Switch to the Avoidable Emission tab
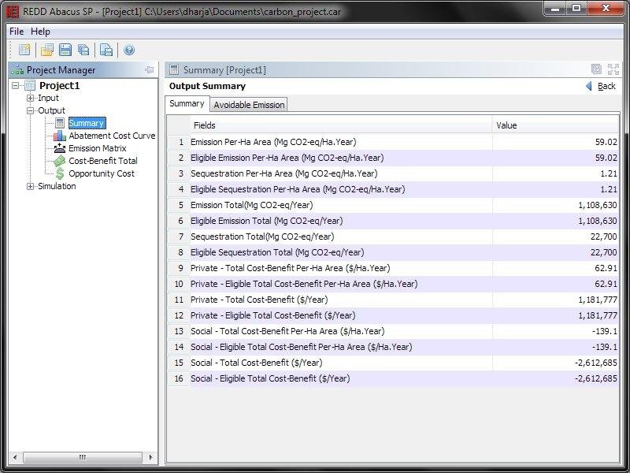 249,105
